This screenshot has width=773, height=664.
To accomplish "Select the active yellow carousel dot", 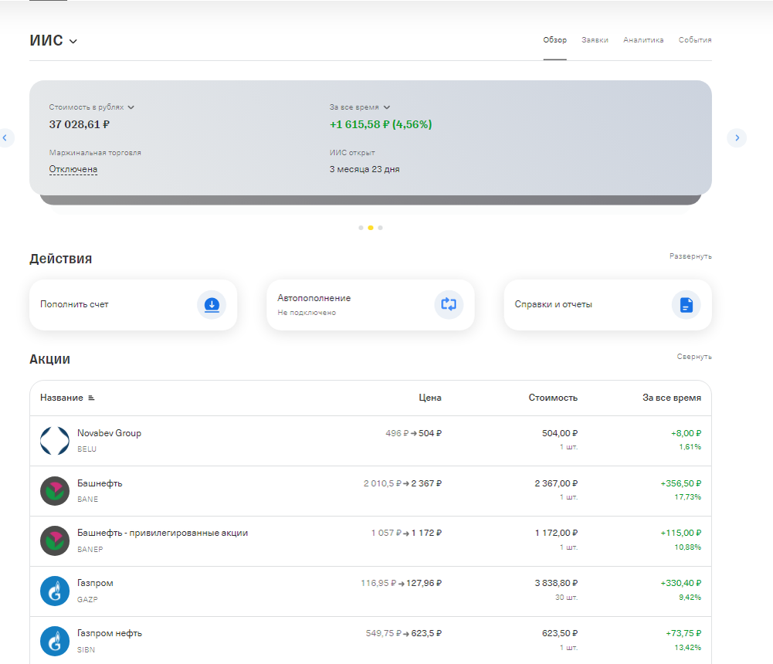I will tap(371, 228).
